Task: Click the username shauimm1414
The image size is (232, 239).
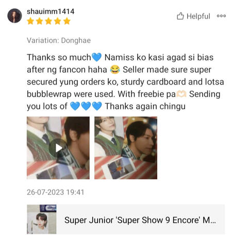Action: coord(51,11)
